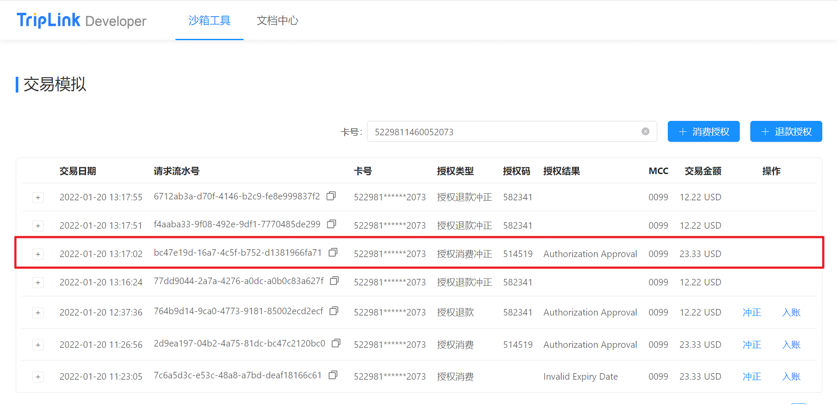Copy request ID starting with 764b9d14
The width and height of the screenshot is (838, 405).
(x=334, y=311)
